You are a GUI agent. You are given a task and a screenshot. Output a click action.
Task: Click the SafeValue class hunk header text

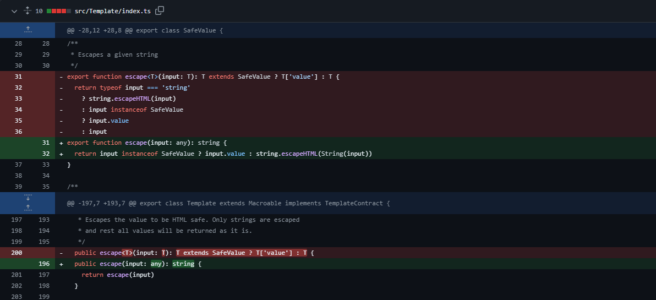[145, 30]
